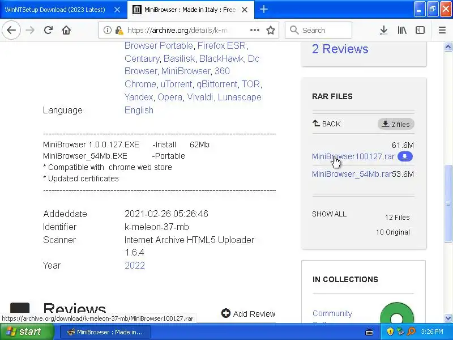
Task: Reload the current page
Action: 48,30
